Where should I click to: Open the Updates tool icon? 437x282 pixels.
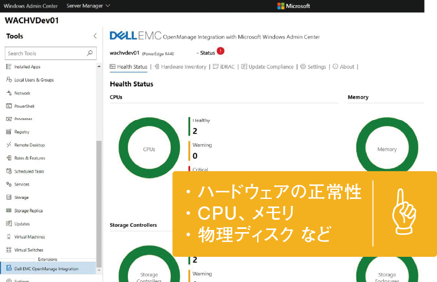point(9,224)
